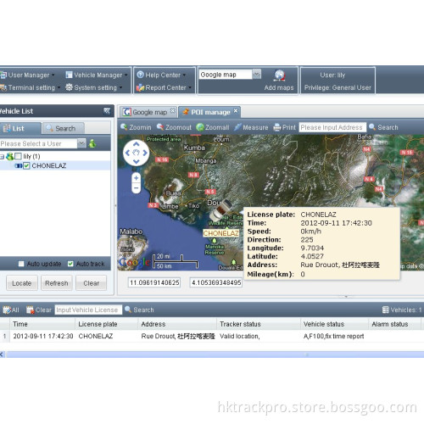The width and height of the screenshot is (424, 424).
Task: Click the horizontal scrollbar below the table
Action: pyautogui.click(x=214, y=354)
